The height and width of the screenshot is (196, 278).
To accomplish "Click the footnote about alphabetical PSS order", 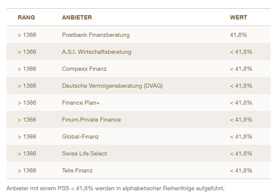I will pyautogui.click(x=116, y=188).
